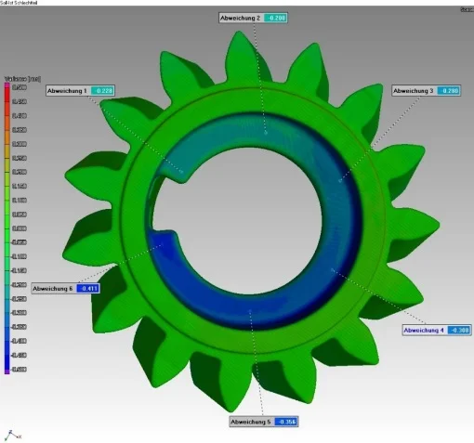Pick the Abweichung 3 measurement point on ring
The height and width of the screenshot is (443, 474).
340,180
